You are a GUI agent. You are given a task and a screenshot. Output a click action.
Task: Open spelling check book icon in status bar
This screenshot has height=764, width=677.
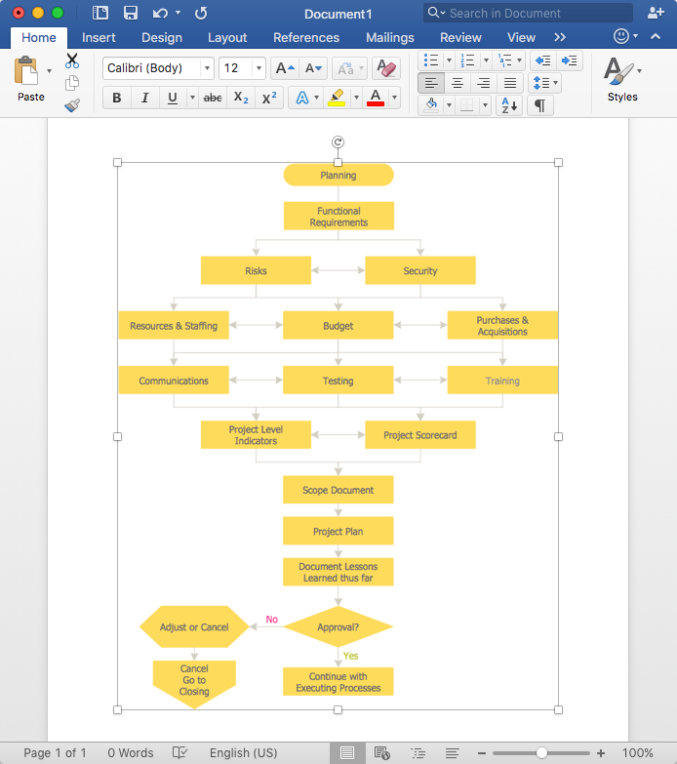click(179, 753)
